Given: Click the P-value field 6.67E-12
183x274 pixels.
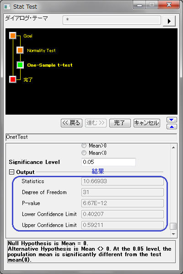Looking at the screenshot, I should pos(123,203).
